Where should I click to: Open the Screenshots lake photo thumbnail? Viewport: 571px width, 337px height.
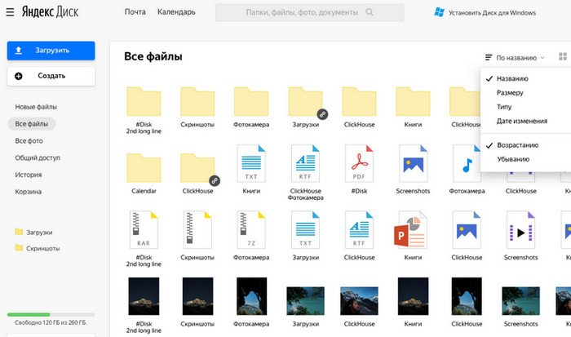[520, 300]
